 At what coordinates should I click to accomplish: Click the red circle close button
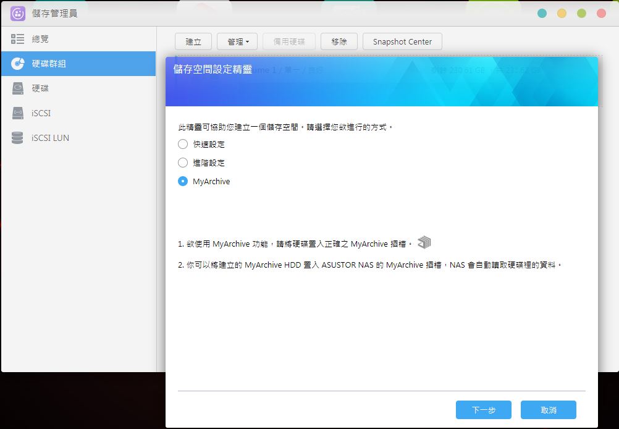pos(601,14)
